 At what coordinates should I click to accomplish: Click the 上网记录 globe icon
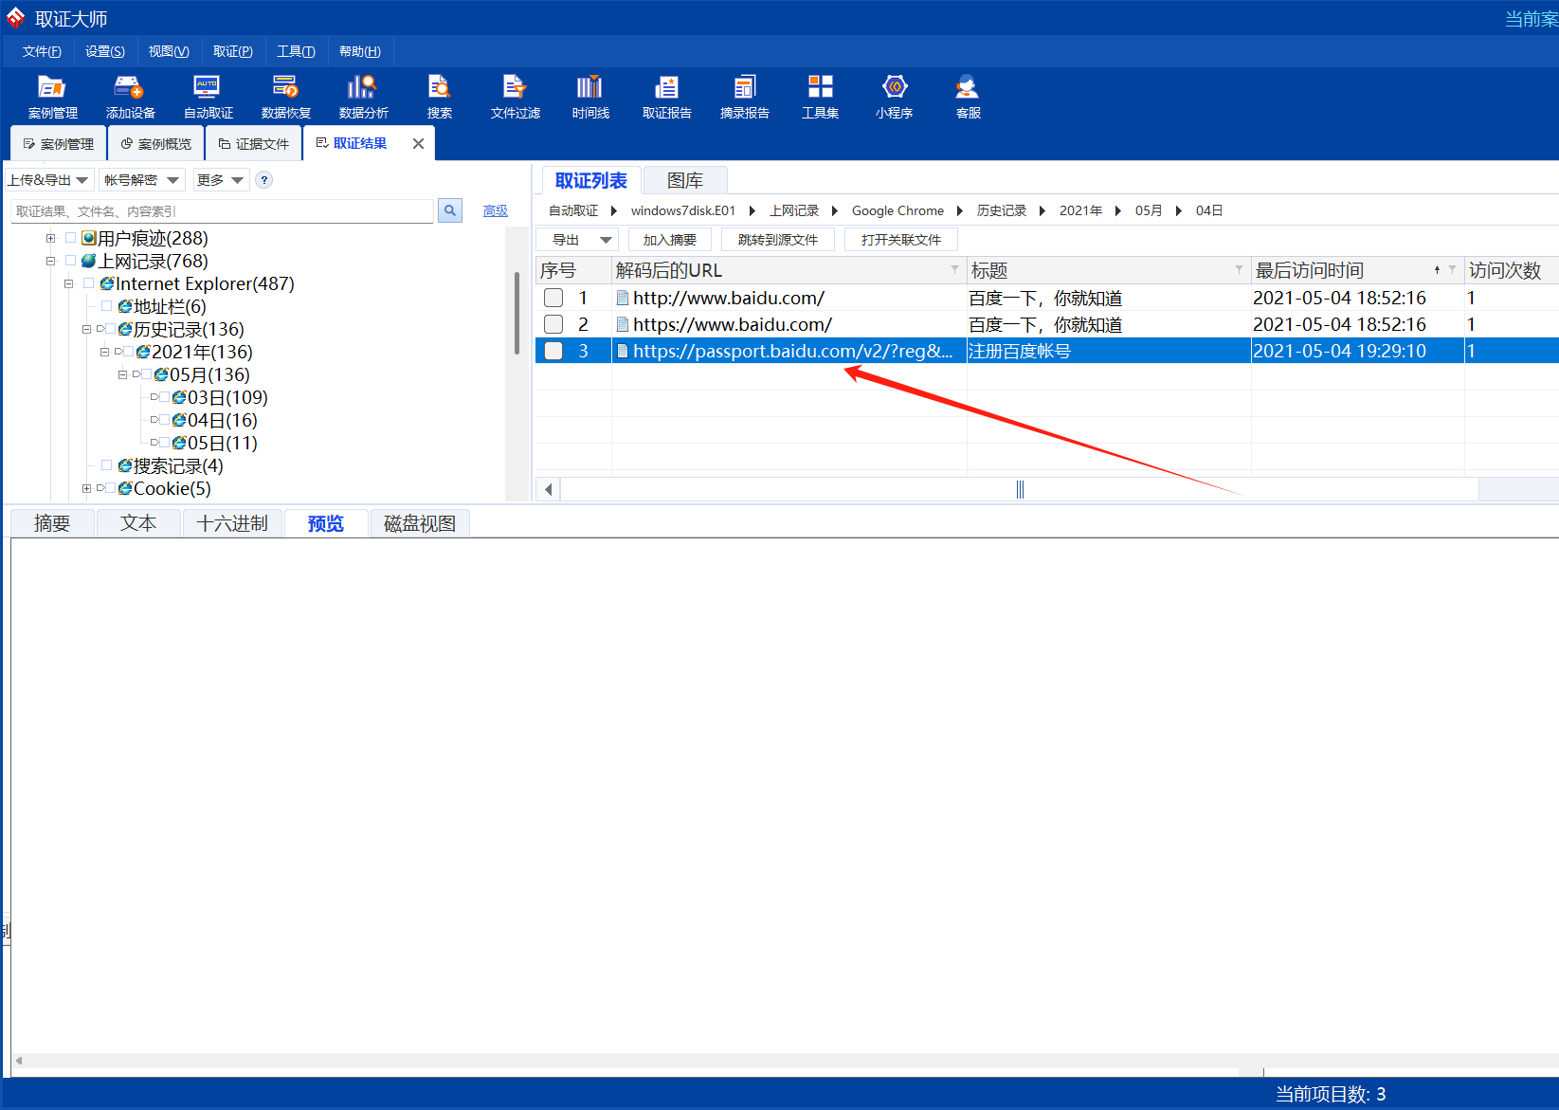tap(89, 261)
